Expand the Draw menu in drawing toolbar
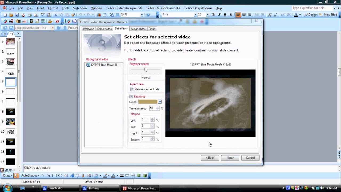Image resolution: width=341 pixels, height=192 pixels. 7,175
